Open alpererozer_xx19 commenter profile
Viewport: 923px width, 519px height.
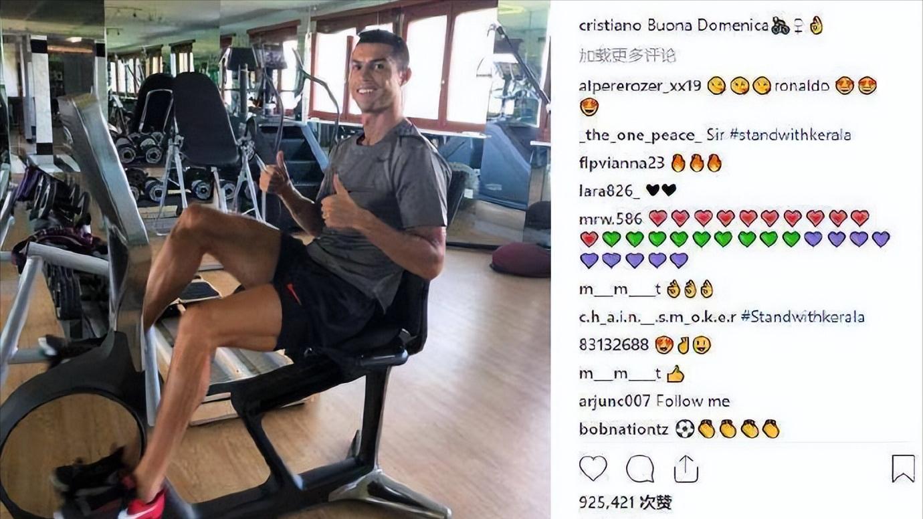[x=640, y=86]
